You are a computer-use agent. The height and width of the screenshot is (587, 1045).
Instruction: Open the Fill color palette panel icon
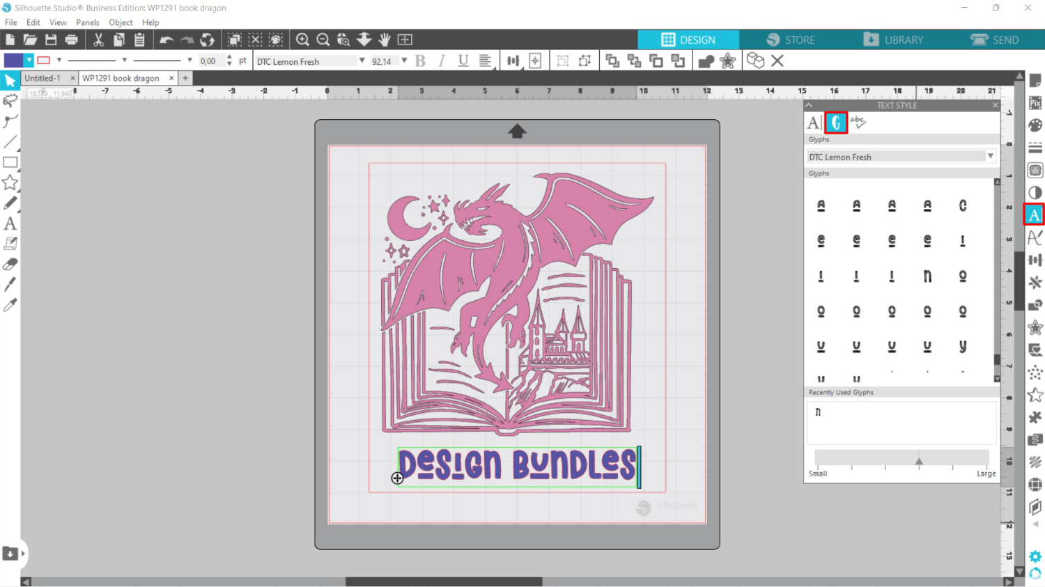(1035, 125)
